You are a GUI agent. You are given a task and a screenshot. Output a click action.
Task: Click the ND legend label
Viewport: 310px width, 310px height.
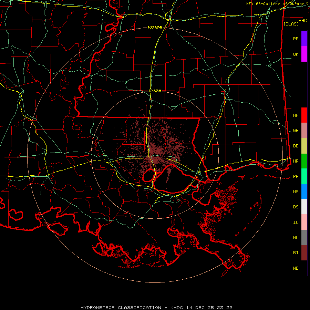[x=296, y=268]
